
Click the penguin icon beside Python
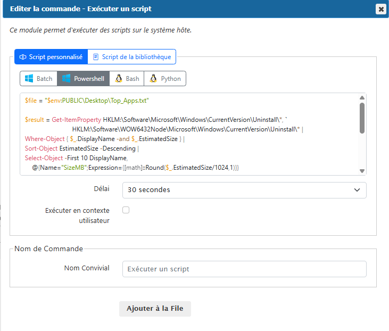pyautogui.click(x=154, y=79)
